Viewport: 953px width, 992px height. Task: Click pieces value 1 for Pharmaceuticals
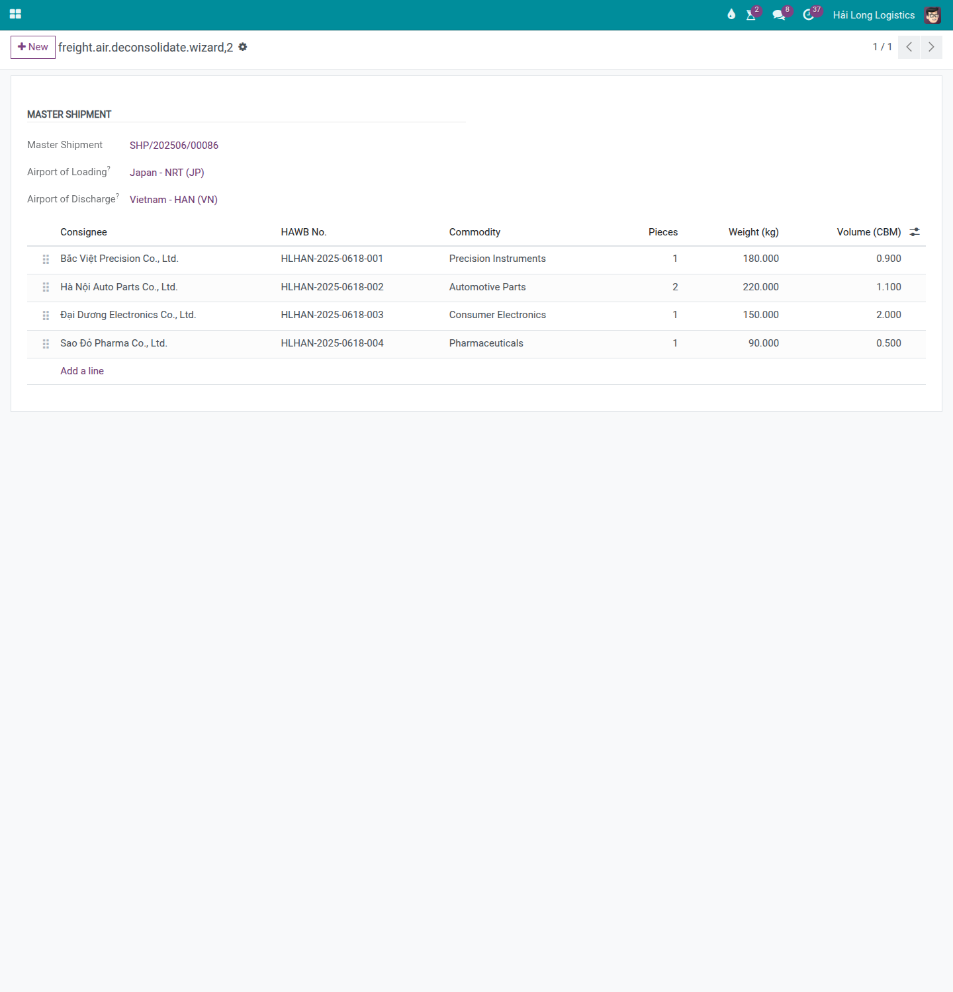(x=675, y=343)
